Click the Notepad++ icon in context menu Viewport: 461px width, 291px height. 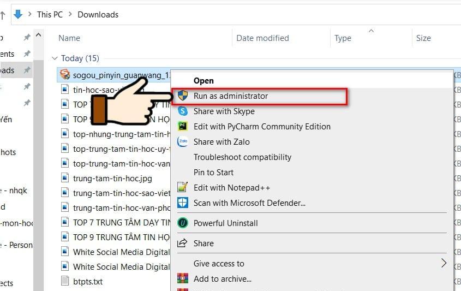(x=182, y=187)
